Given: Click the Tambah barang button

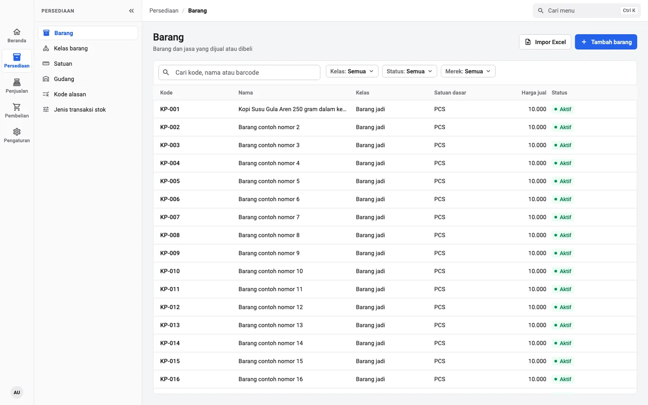Looking at the screenshot, I should pos(606,42).
